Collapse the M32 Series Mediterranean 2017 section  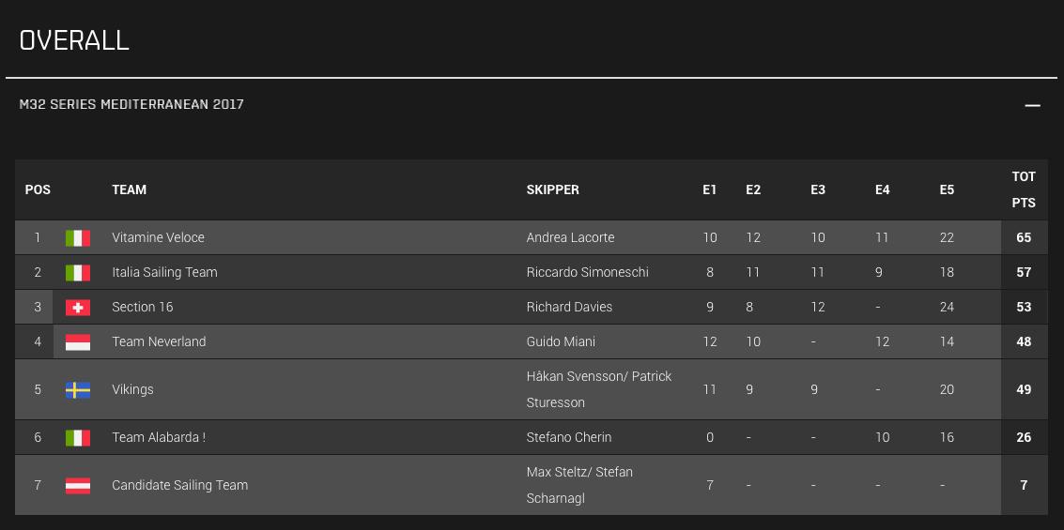point(1032,105)
